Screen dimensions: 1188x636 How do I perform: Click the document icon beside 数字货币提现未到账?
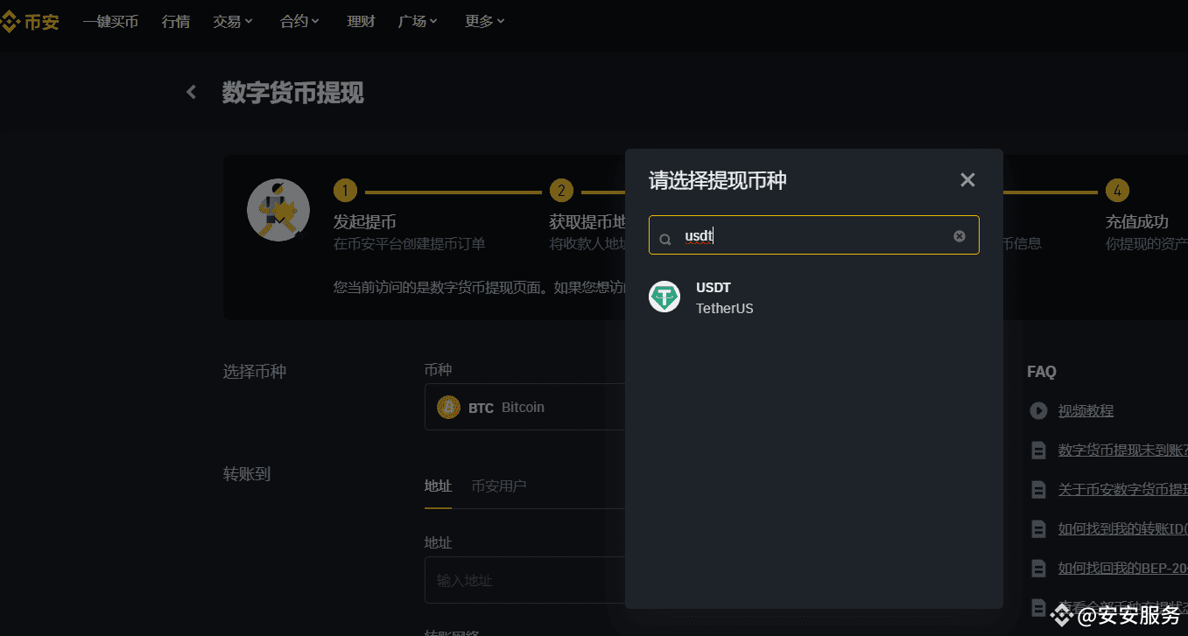[x=1038, y=451]
